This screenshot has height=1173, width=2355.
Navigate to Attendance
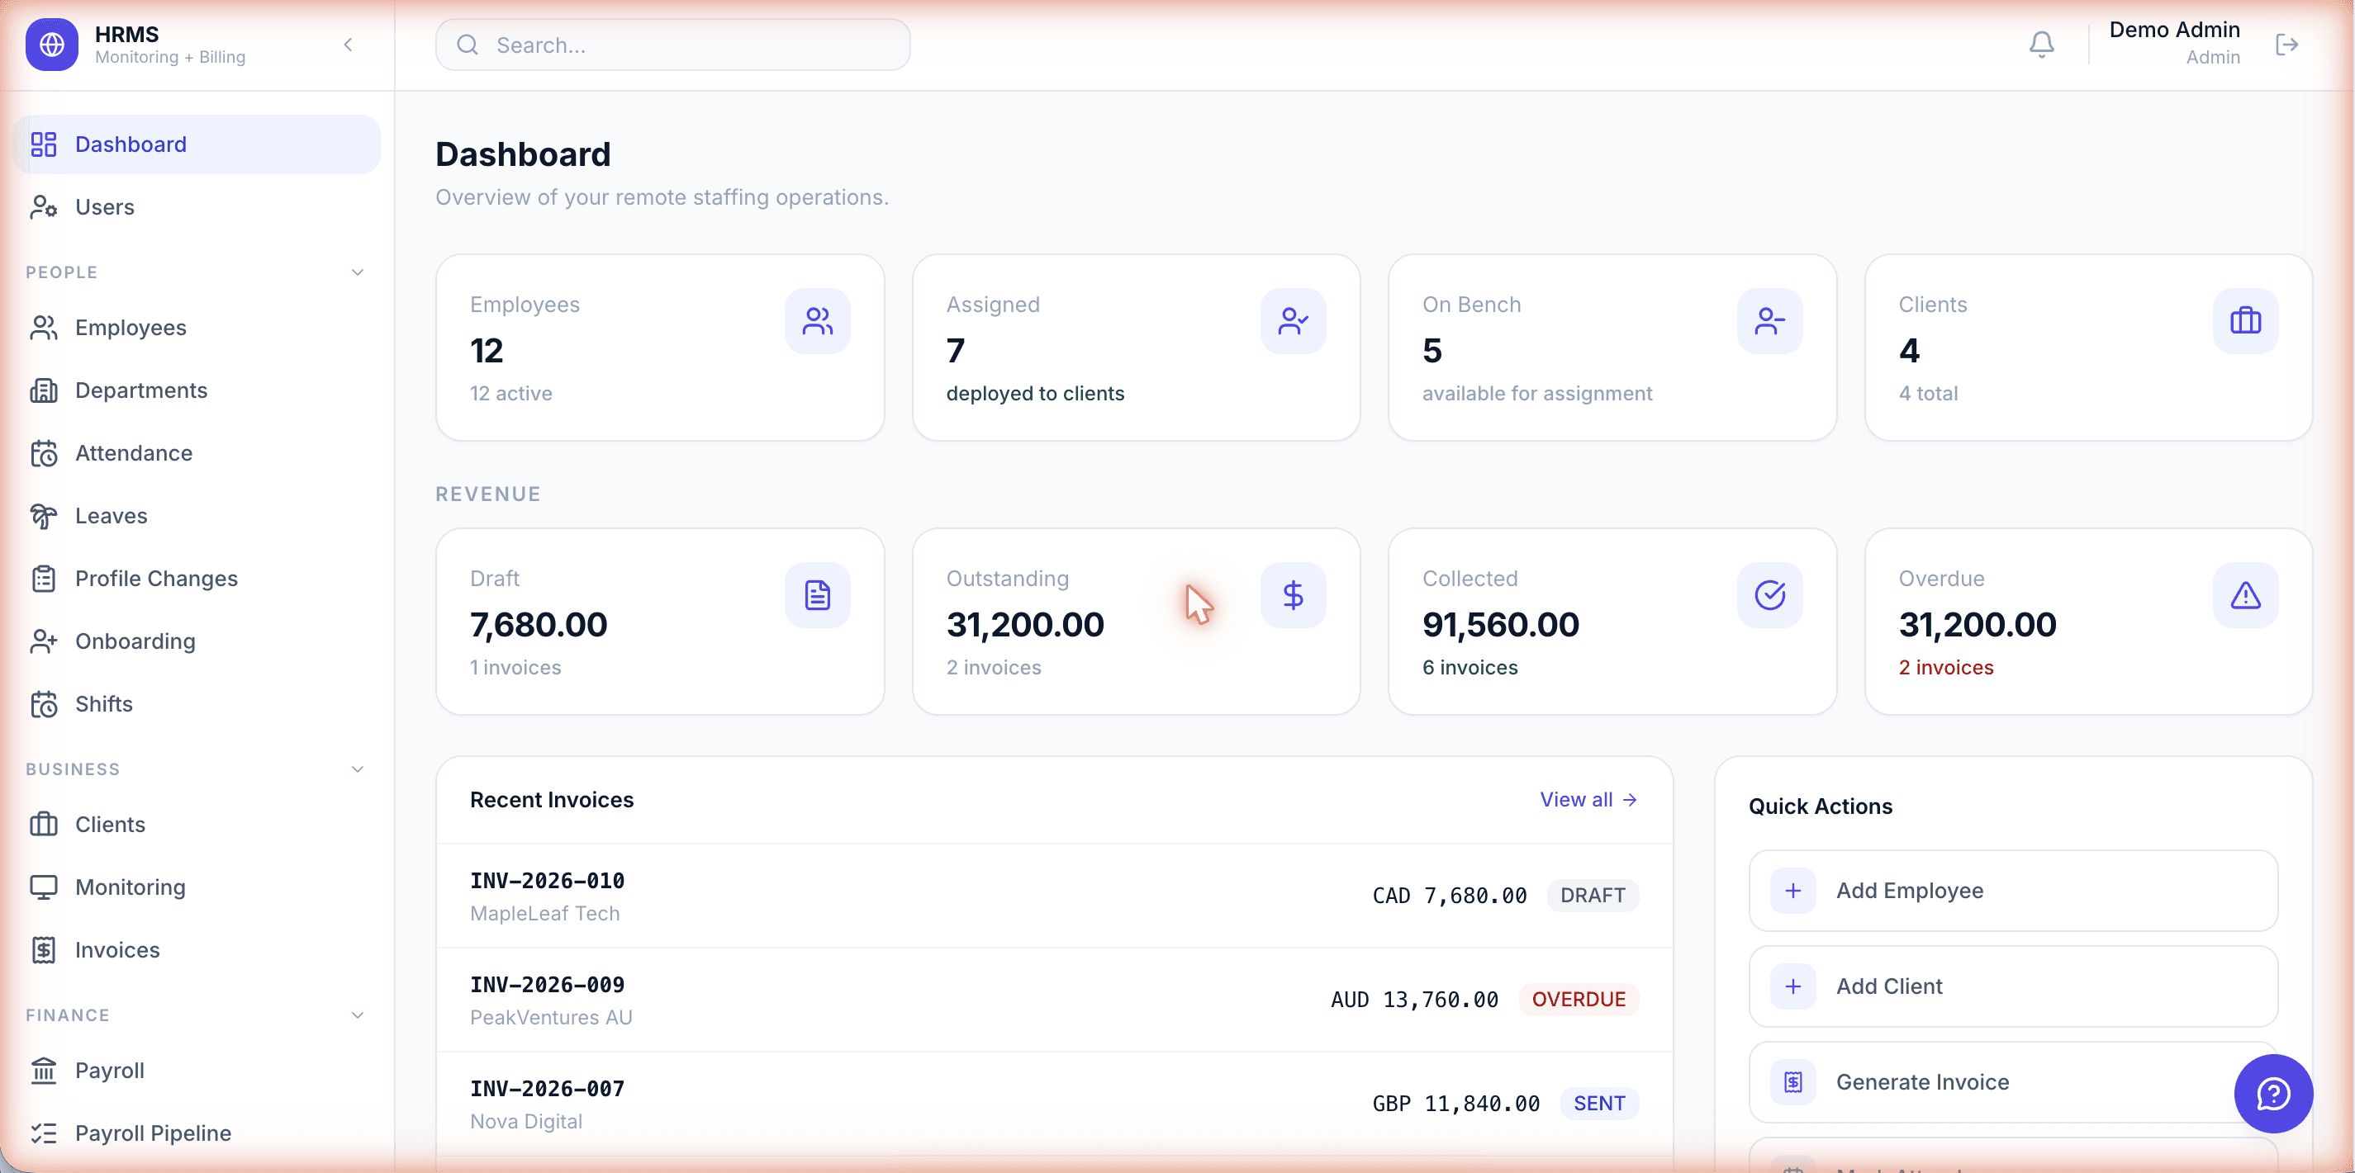pyautogui.click(x=197, y=453)
